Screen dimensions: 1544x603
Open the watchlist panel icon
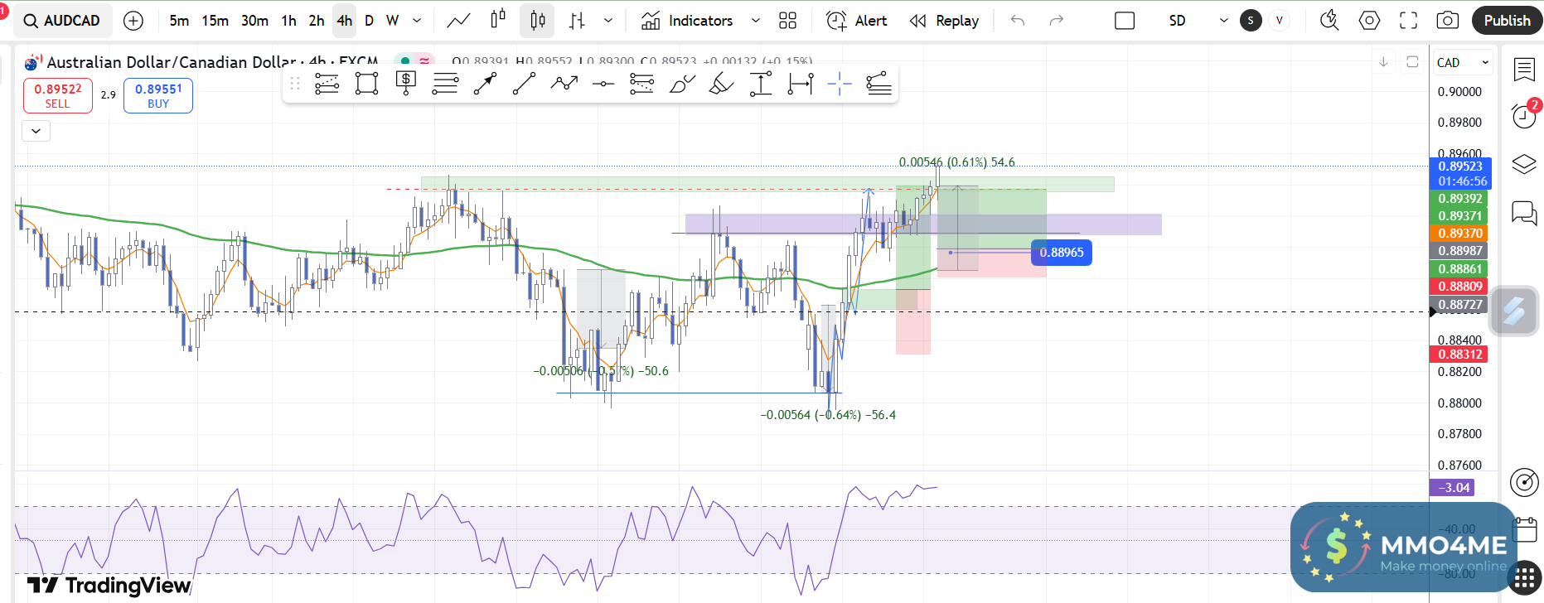[x=1524, y=70]
